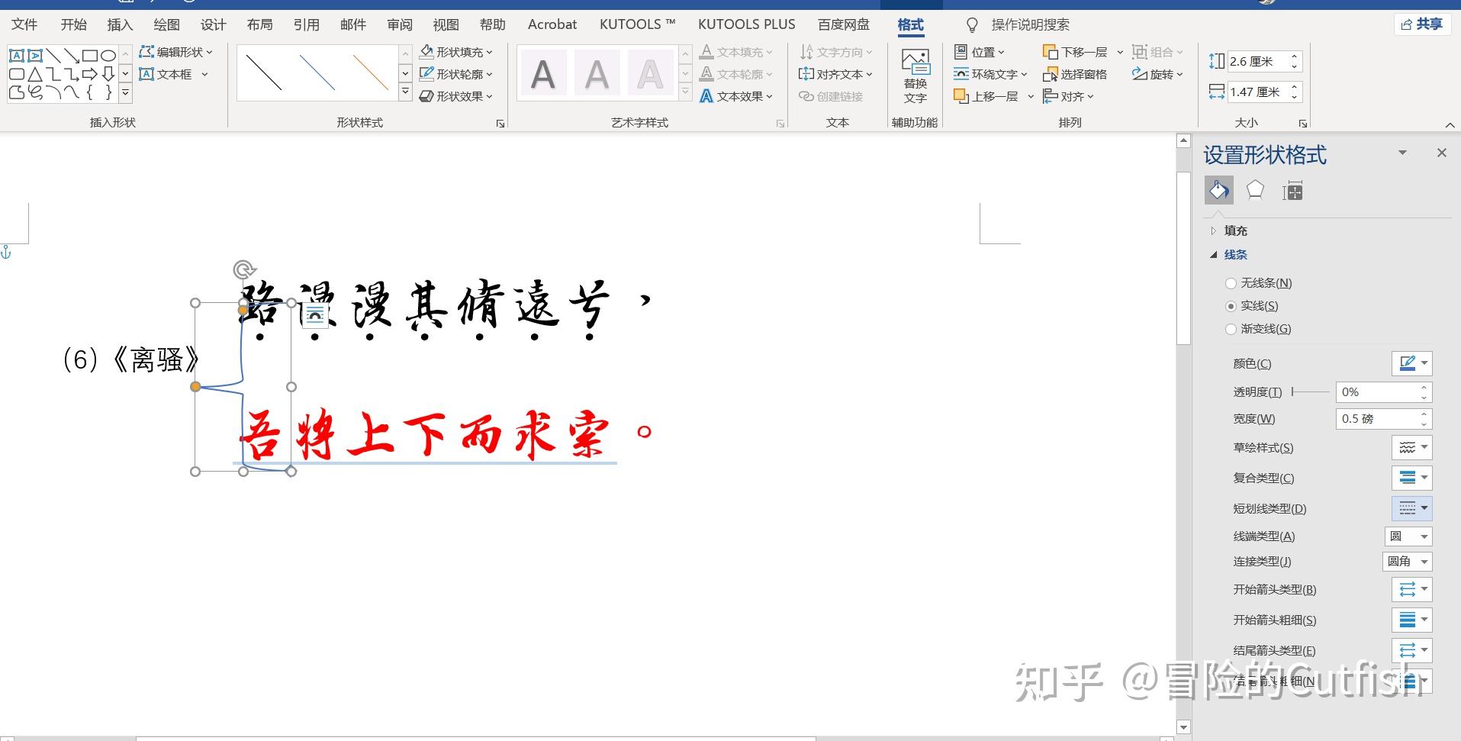Open Compound type (复合类型) dropdown
The height and width of the screenshot is (741, 1461).
click(1412, 478)
